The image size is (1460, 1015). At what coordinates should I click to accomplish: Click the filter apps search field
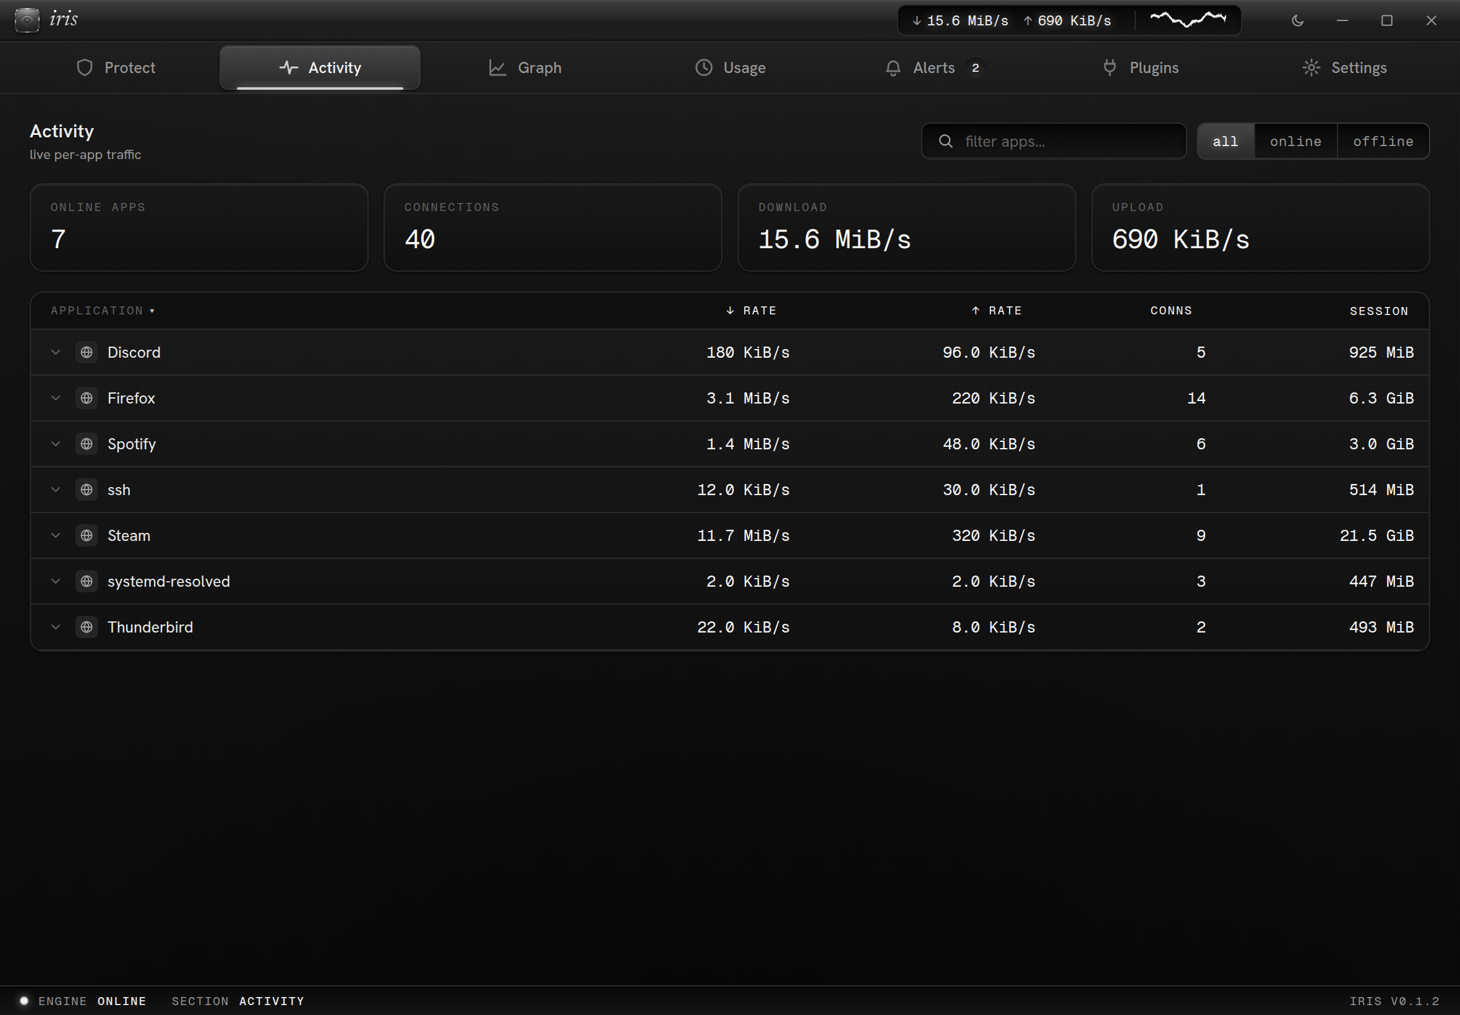[1054, 141]
